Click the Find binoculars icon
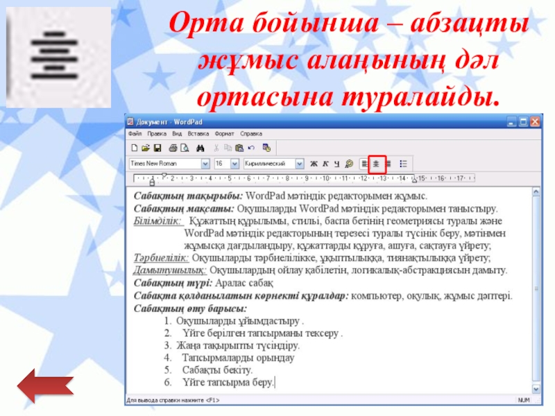The height and width of the screenshot is (416, 555). (x=200, y=148)
